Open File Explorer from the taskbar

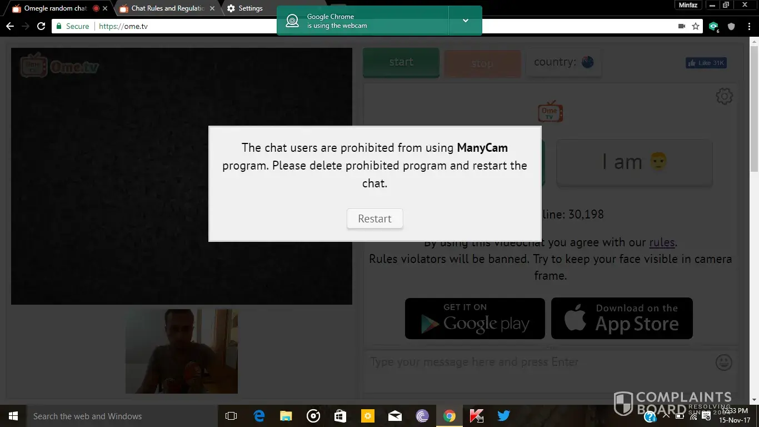pos(286,416)
